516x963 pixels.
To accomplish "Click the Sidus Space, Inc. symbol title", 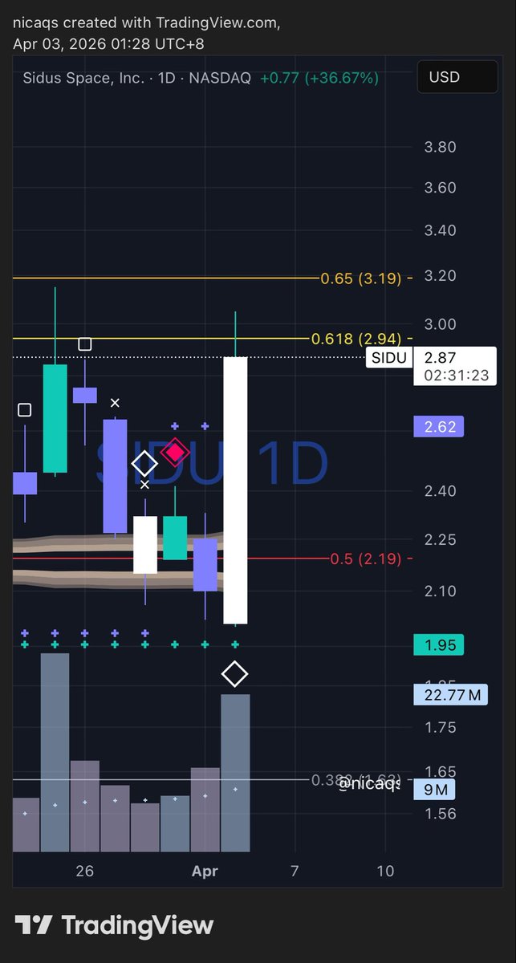I will (x=85, y=78).
